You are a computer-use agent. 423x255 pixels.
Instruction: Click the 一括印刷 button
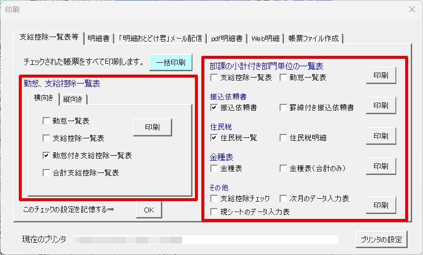pyautogui.click(x=171, y=63)
